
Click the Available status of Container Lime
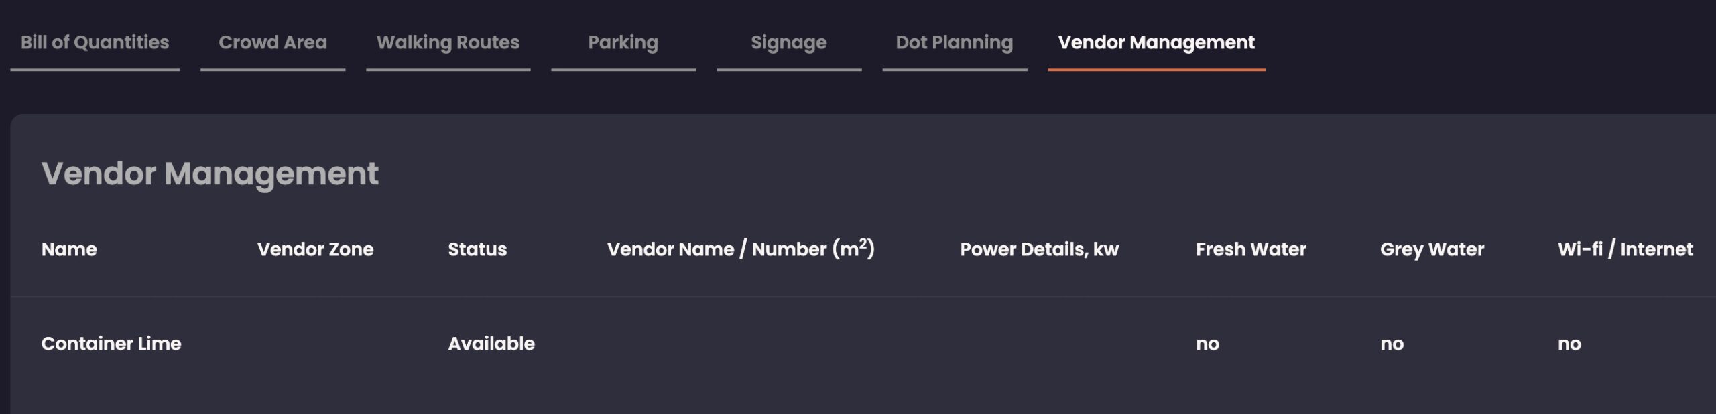[x=491, y=344]
